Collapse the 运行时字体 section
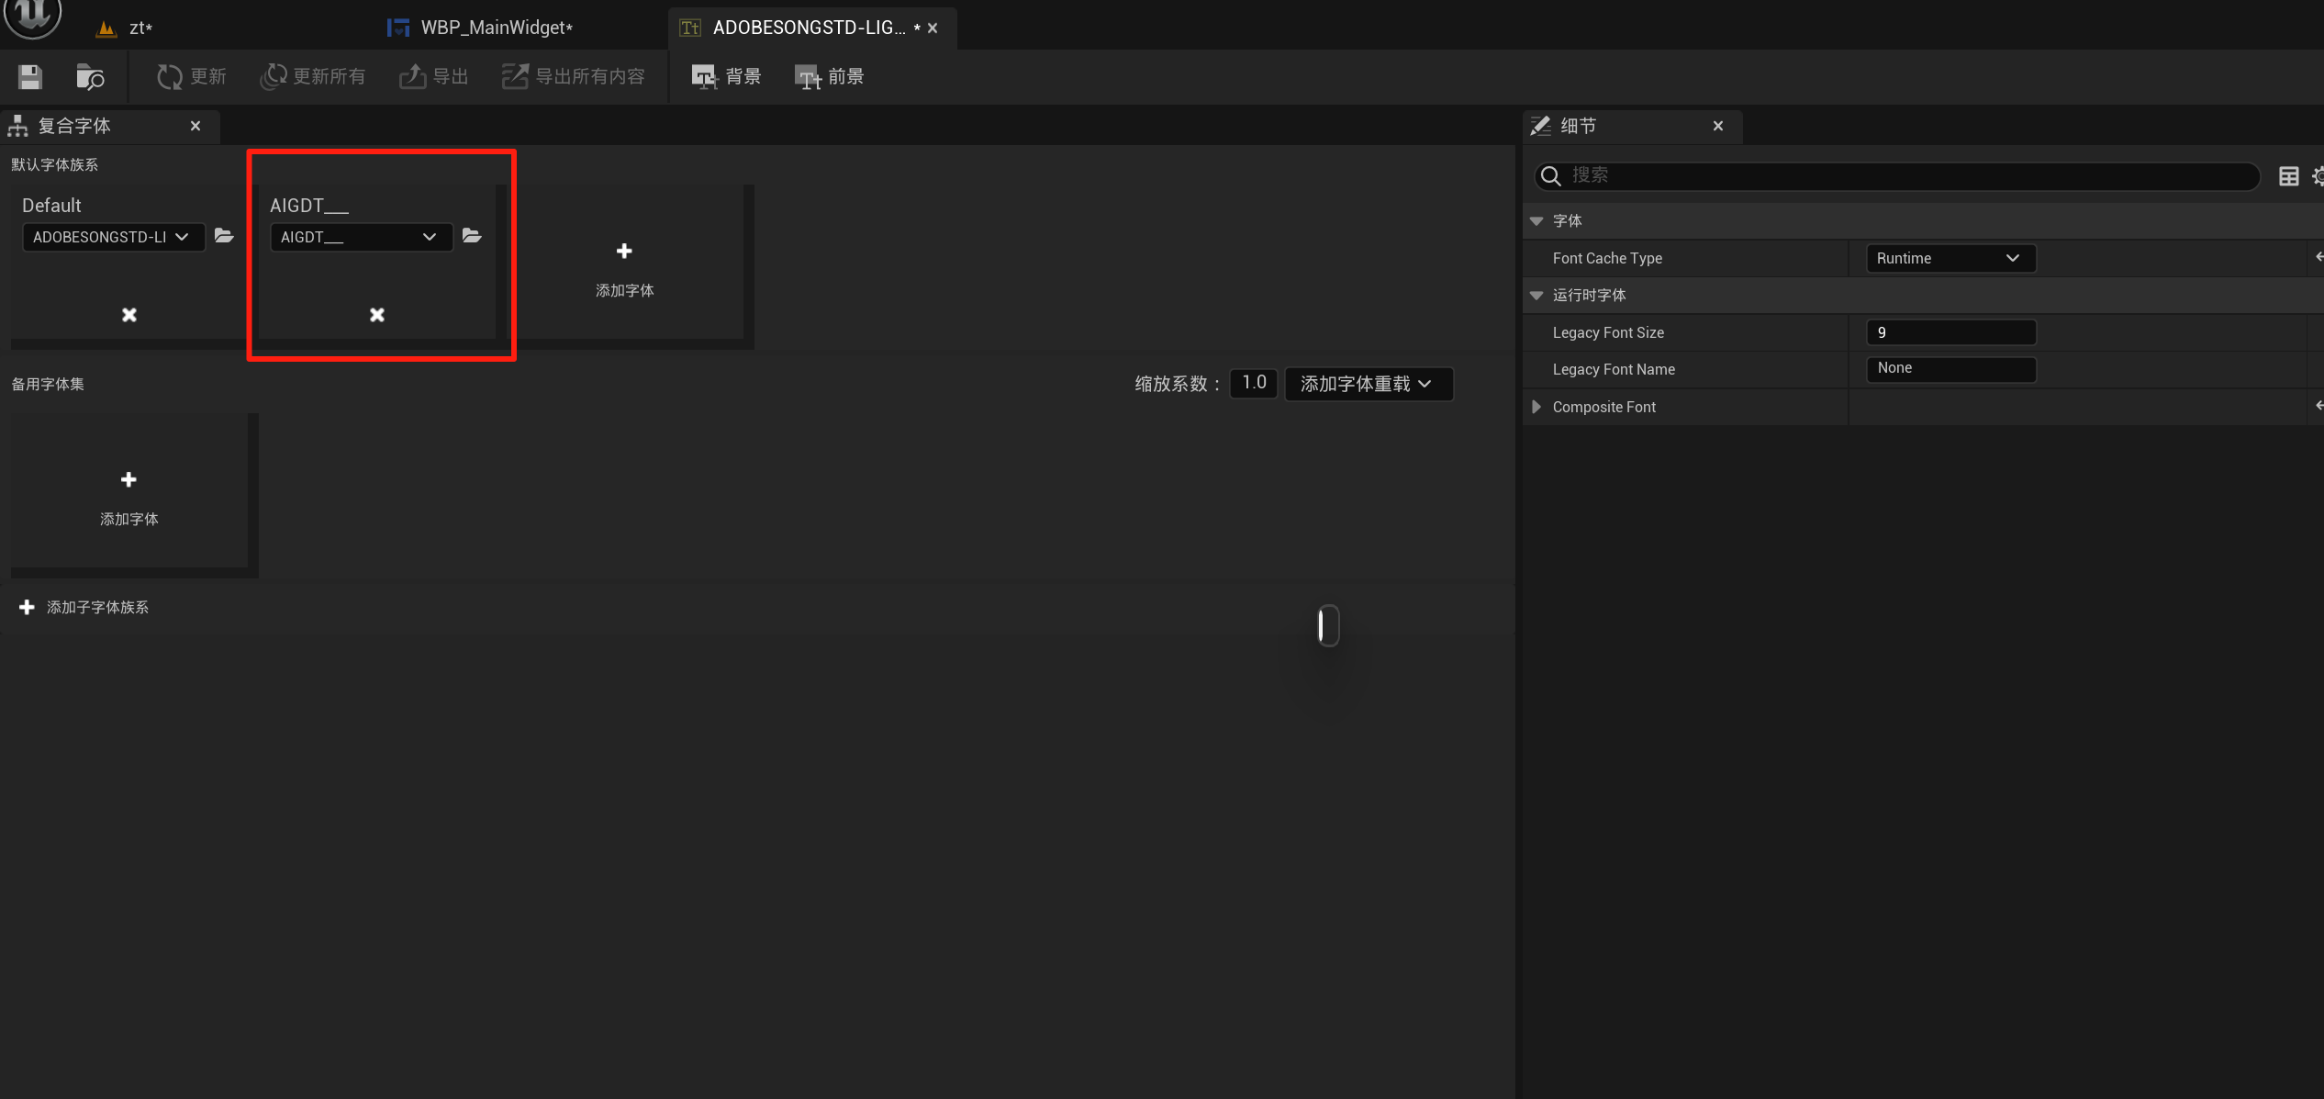The width and height of the screenshot is (2324, 1099). (x=1536, y=296)
